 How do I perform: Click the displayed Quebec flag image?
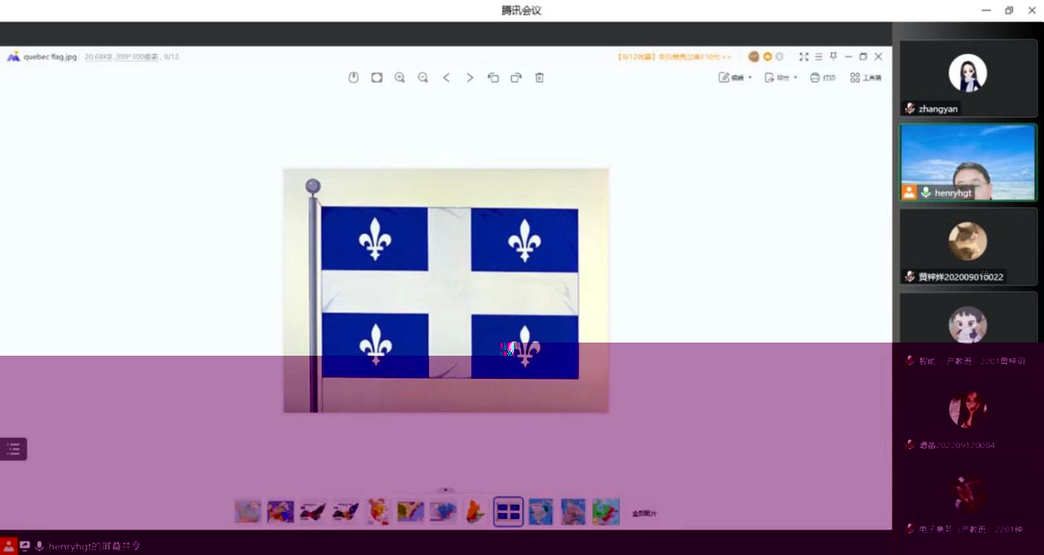[446, 291]
